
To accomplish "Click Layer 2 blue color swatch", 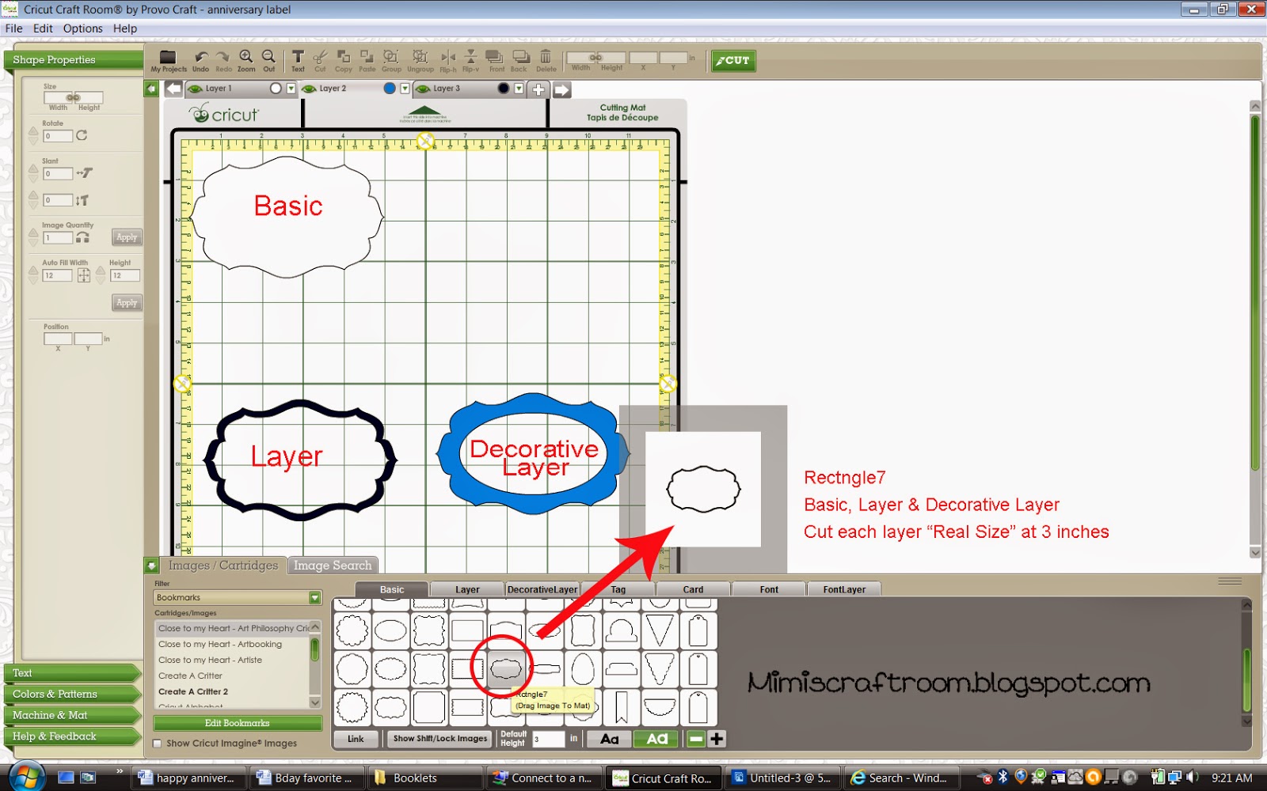I will click(390, 89).
